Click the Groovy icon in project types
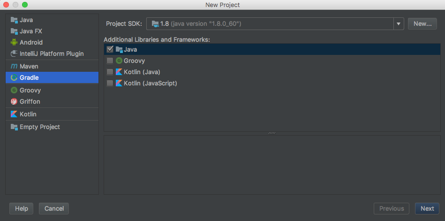 pos(14,91)
